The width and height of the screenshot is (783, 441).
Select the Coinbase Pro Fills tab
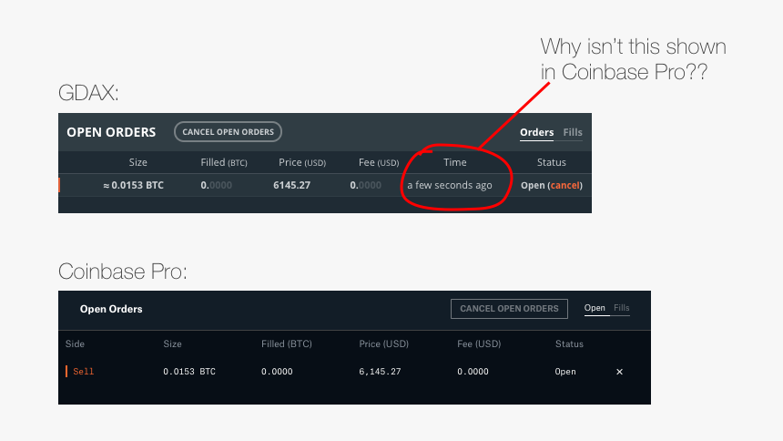click(621, 308)
